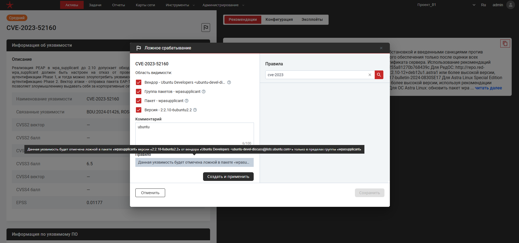This screenshot has width=519, height=243.
Task: Click the generated Правило text field
Action: tap(194, 162)
